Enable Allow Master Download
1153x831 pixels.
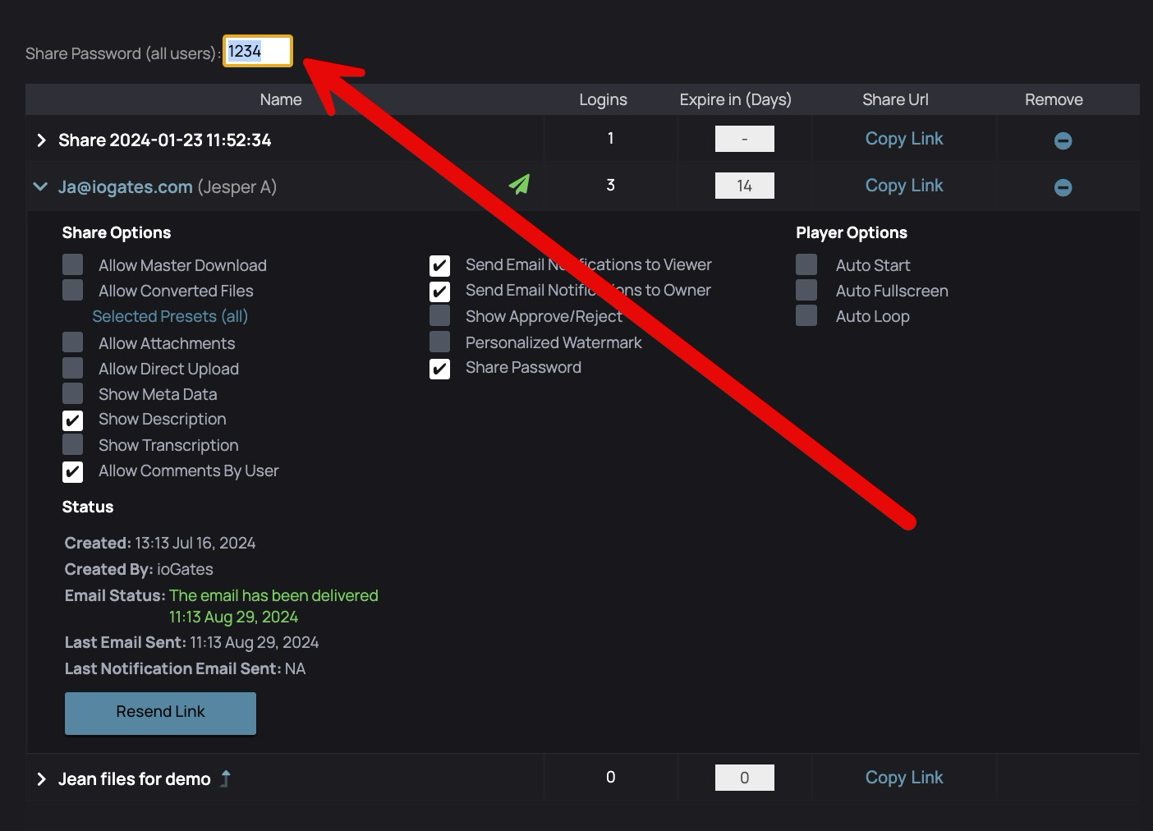point(73,264)
